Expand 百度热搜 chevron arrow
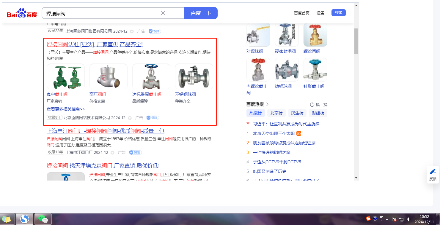 coord(267,104)
